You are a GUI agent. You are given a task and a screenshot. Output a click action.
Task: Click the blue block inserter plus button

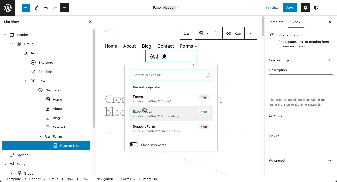[x=26, y=8]
